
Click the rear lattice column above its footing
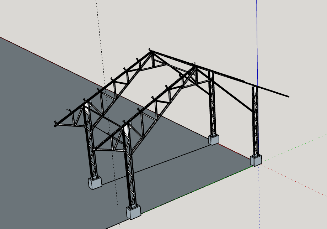click(x=212, y=107)
